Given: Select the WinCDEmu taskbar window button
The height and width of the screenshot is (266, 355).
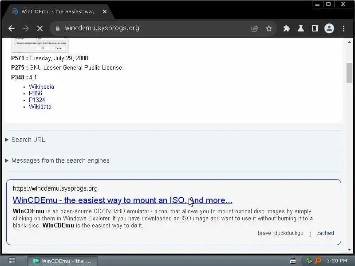Looking at the screenshot, I should [x=63, y=261].
